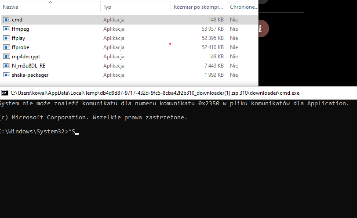357x218 pixels.
Task: Click the round red 'i' badge
Action: pyautogui.click(x=263, y=29)
